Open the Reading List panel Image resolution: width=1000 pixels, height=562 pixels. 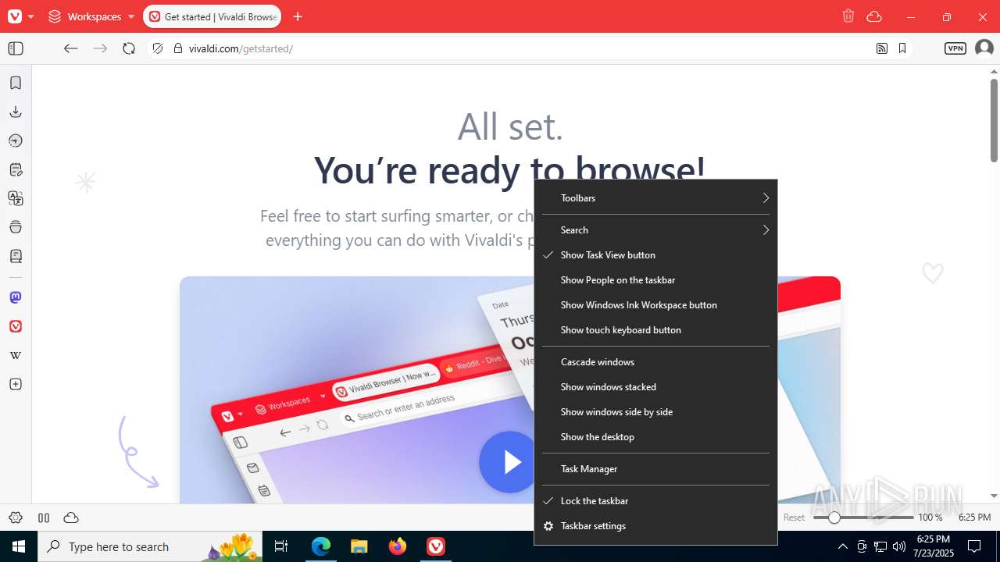16,256
